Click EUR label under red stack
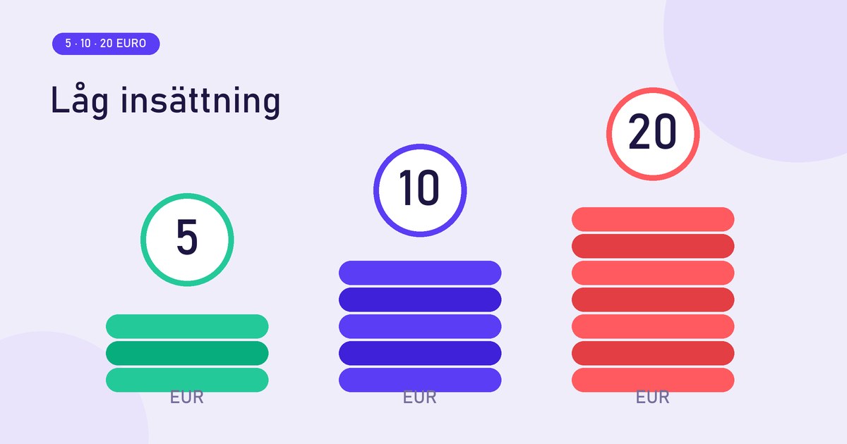The image size is (847, 444). 653,397
